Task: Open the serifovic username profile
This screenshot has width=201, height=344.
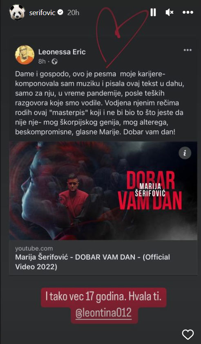Action: [42, 13]
